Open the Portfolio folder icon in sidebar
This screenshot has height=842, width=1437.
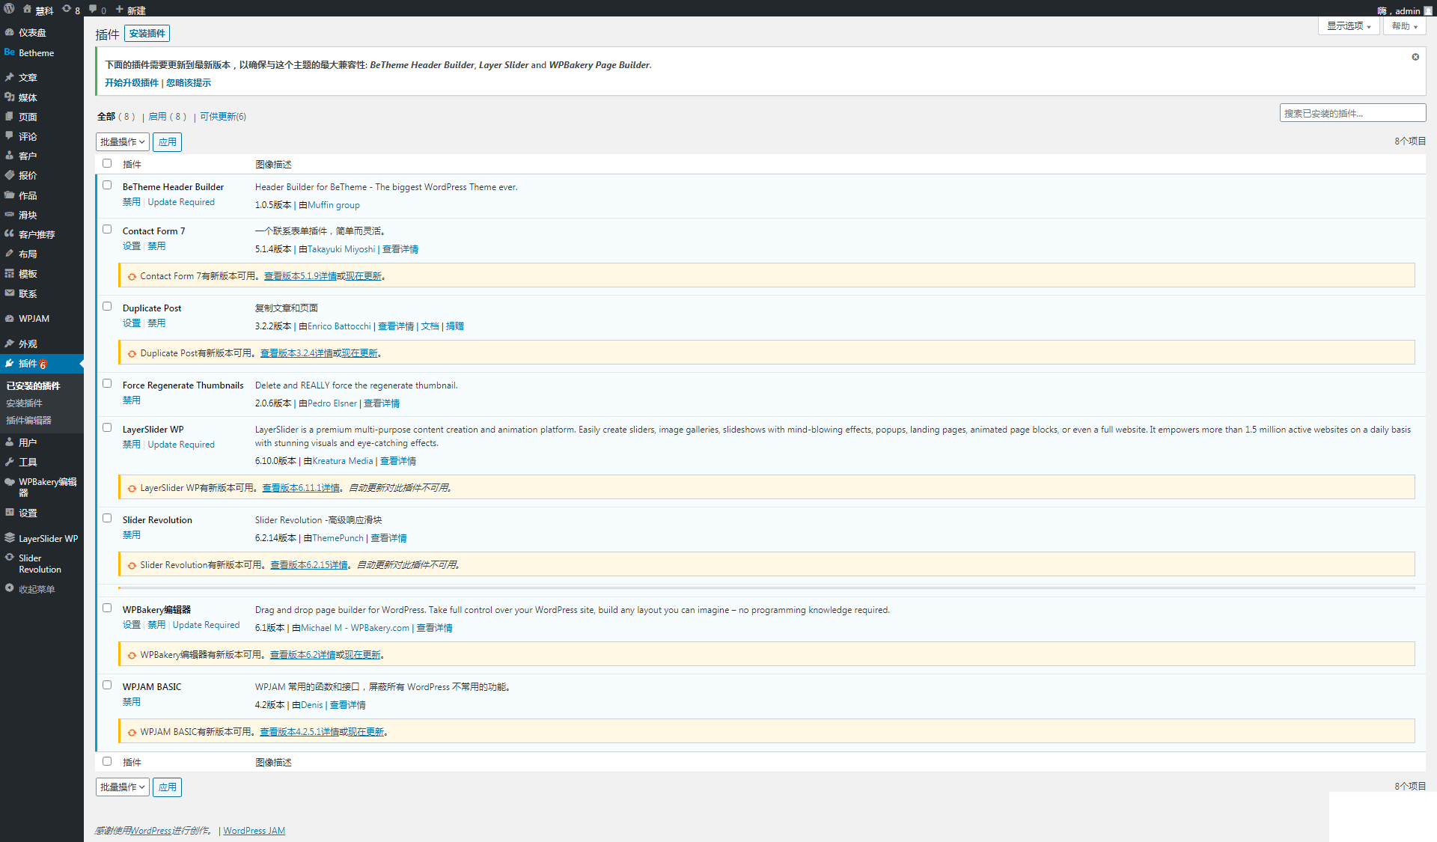(x=10, y=195)
